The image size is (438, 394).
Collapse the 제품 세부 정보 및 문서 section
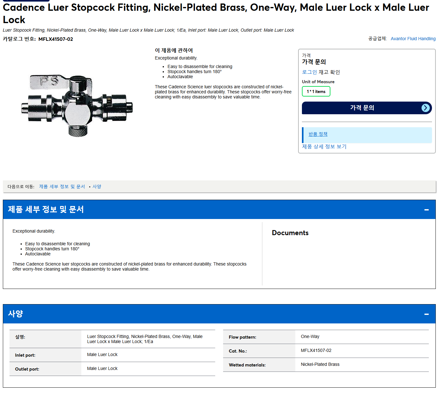click(x=426, y=210)
